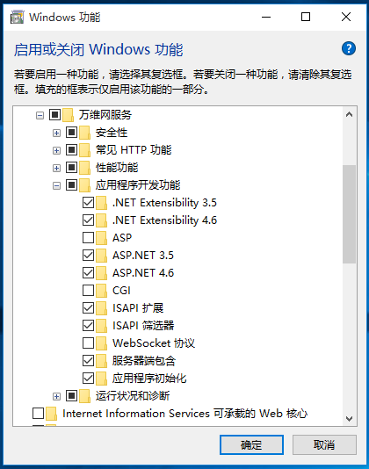Click the folder icon beside CGI
This screenshot has width=369, height=469.
(x=101, y=291)
